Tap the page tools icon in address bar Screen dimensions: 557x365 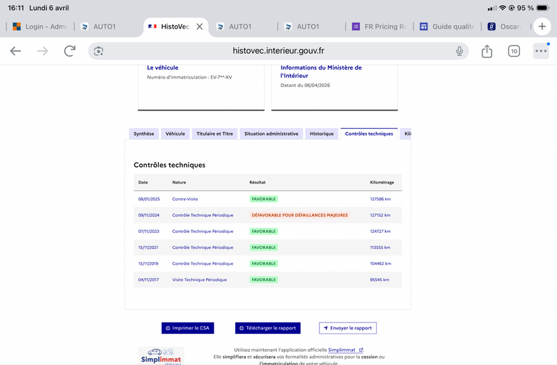99,51
